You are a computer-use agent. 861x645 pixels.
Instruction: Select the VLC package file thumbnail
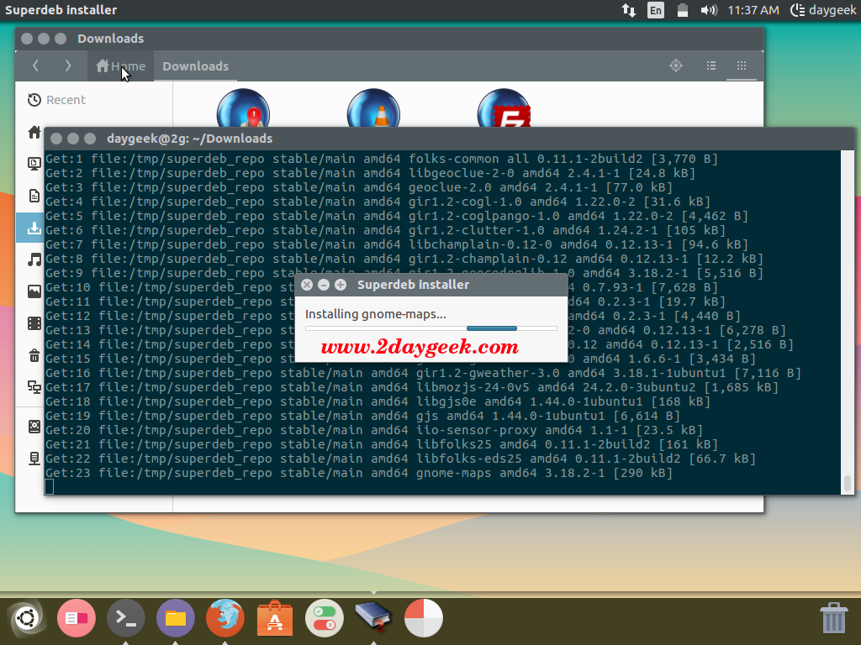pyautogui.click(x=373, y=108)
